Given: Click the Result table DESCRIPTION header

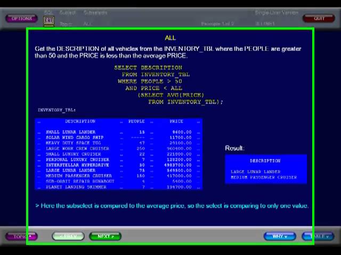Looking at the screenshot, I should (265, 161).
